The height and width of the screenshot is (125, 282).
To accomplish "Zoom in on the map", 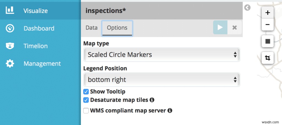I will click(x=267, y=13).
